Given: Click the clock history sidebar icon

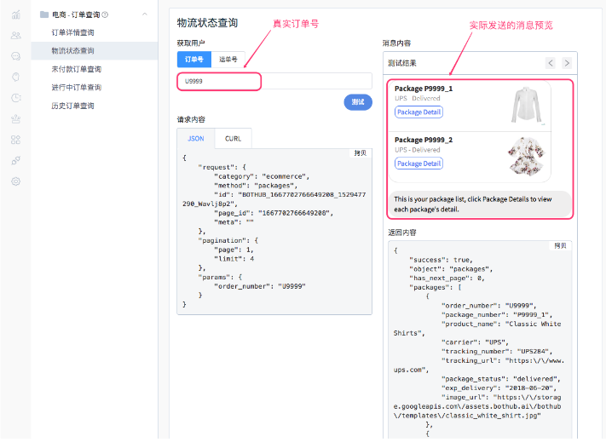Looking at the screenshot, I should pyautogui.click(x=15, y=98).
